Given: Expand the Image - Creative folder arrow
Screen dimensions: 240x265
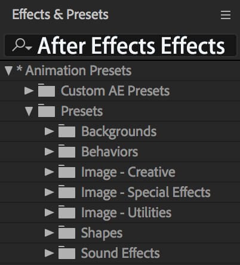Looking at the screenshot, I should coord(50,172).
